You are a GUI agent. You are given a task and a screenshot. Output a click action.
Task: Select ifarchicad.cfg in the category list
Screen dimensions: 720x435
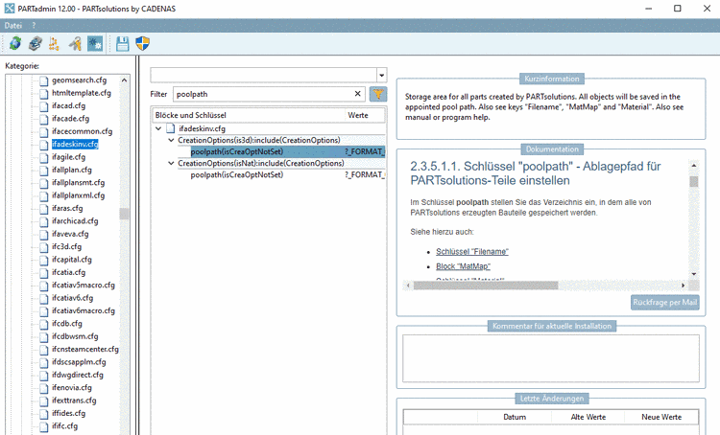point(75,221)
